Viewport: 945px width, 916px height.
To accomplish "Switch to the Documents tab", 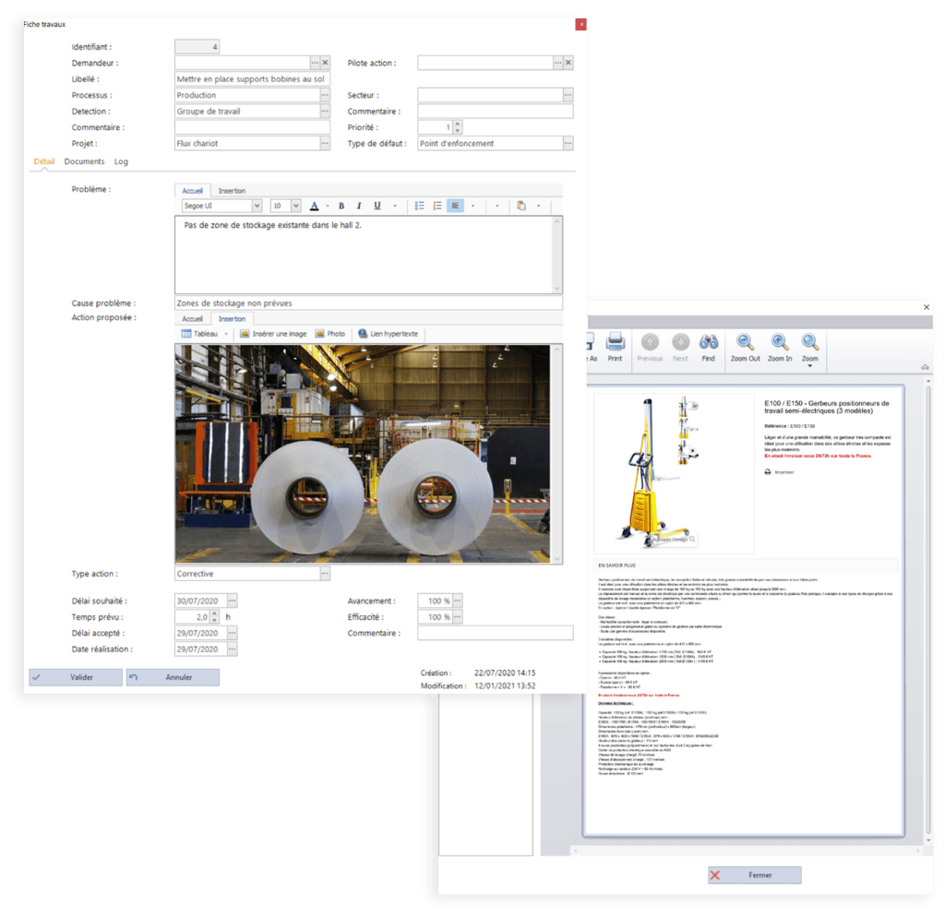I will [x=84, y=161].
